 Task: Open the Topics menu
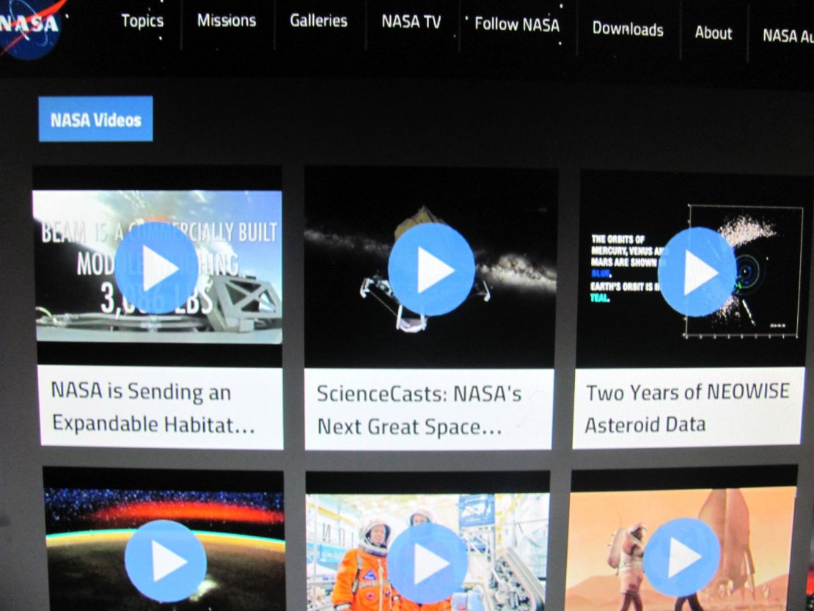click(142, 21)
